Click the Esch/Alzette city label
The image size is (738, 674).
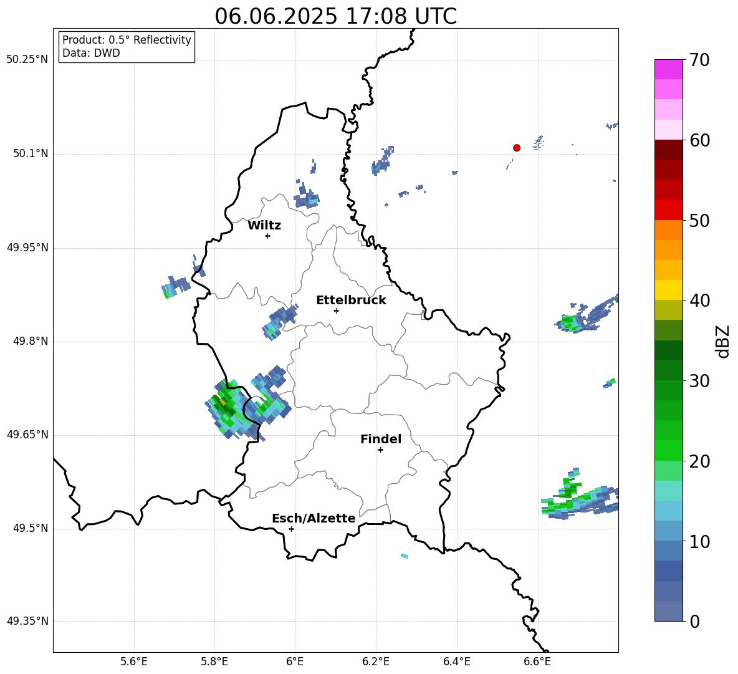(x=314, y=519)
